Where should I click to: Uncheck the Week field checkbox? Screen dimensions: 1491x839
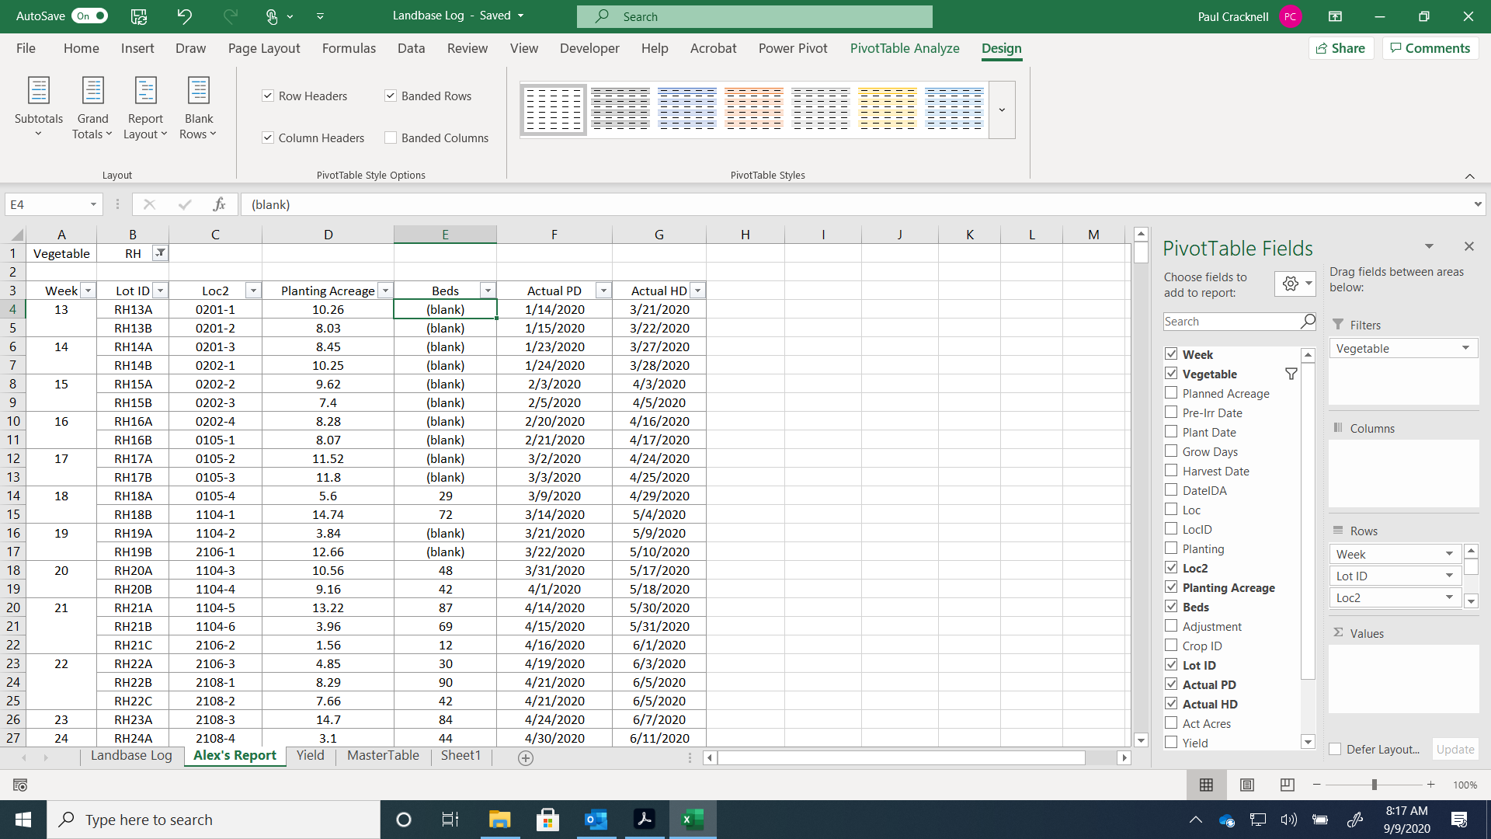[1171, 354]
